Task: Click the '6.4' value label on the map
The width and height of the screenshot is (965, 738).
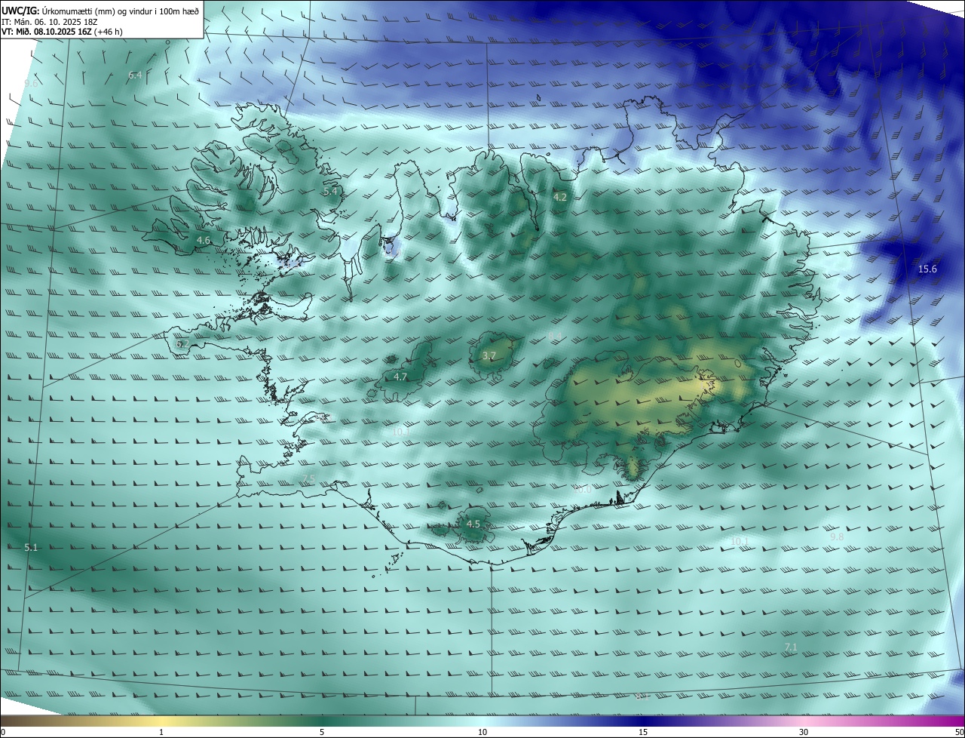Action: point(136,75)
